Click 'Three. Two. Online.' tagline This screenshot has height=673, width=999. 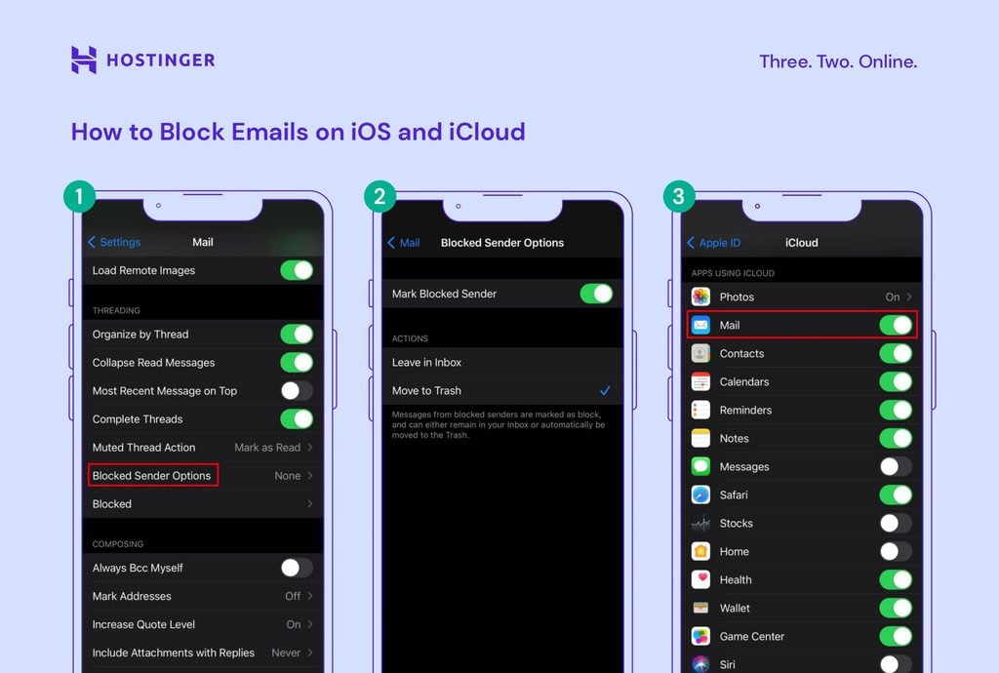click(838, 61)
